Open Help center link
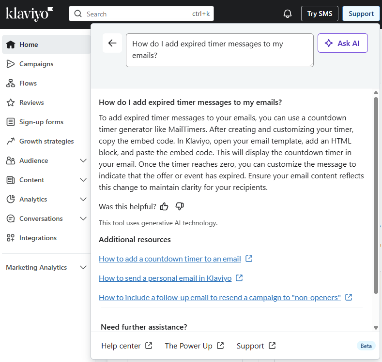The height and width of the screenshot is (362, 382). 121,346
